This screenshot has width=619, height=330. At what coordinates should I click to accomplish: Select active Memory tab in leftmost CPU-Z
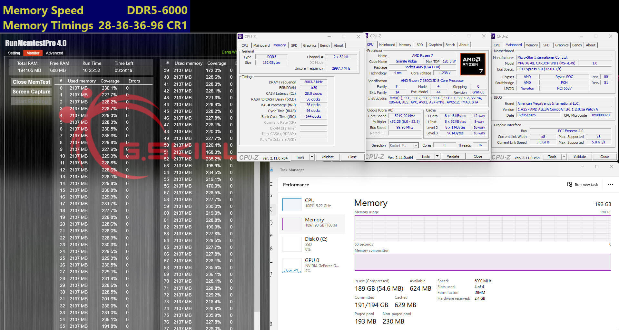(280, 45)
